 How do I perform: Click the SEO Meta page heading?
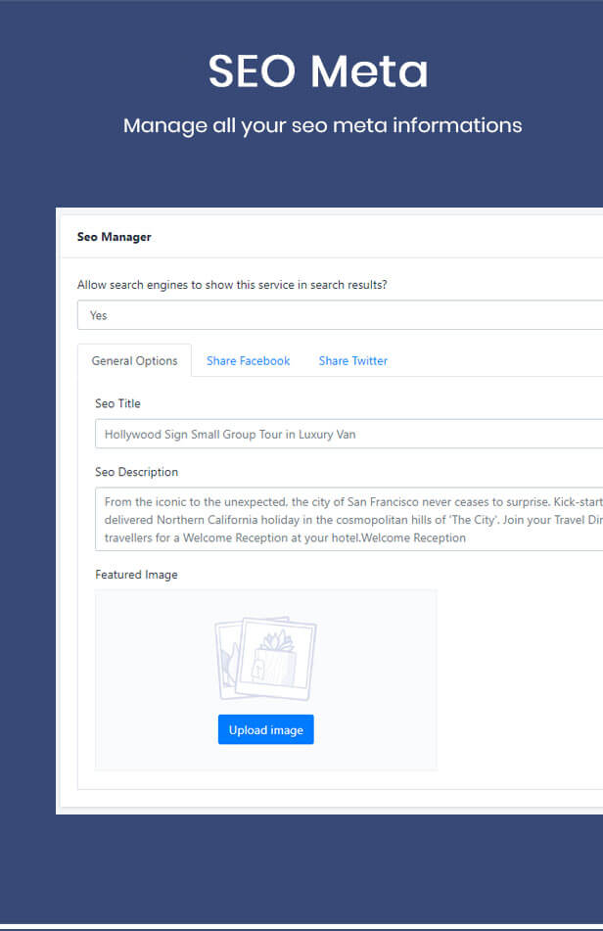tap(318, 71)
